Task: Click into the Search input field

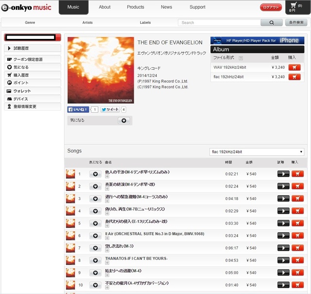Action: [x=219, y=22]
